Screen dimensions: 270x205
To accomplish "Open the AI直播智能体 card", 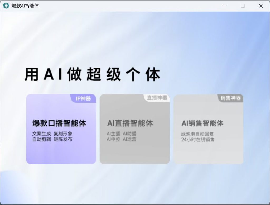I will tap(134, 129).
